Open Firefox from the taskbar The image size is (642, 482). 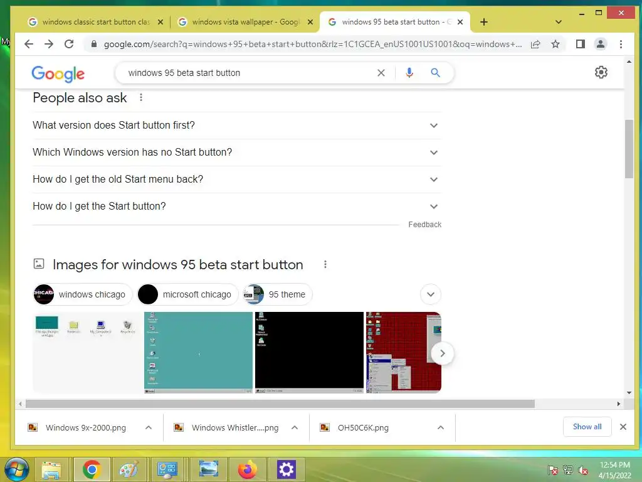tap(247, 469)
